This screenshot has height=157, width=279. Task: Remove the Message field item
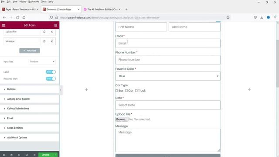coord(52,41)
